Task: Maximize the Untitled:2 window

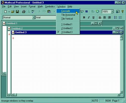Action: 117,28
